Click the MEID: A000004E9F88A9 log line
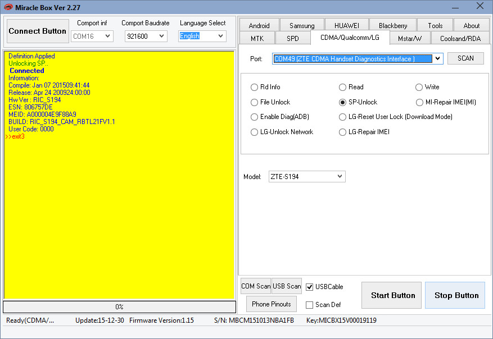This screenshot has height=339, width=493. point(43,114)
